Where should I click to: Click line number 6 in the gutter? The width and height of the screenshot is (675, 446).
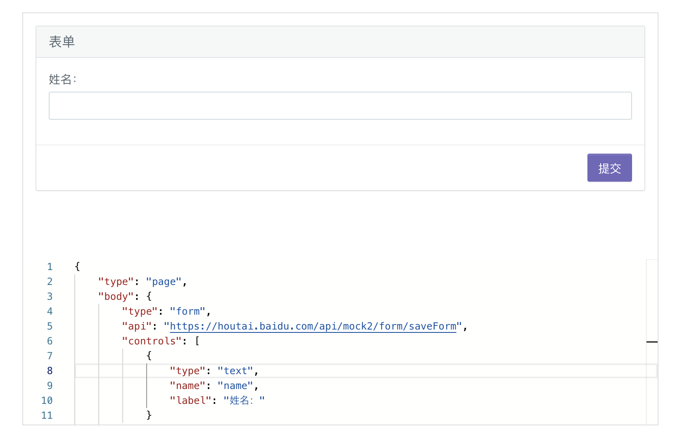[50, 341]
